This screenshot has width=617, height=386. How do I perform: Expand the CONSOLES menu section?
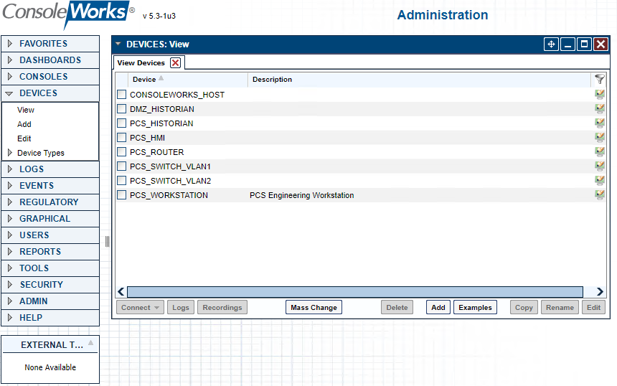(x=50, y=77)
